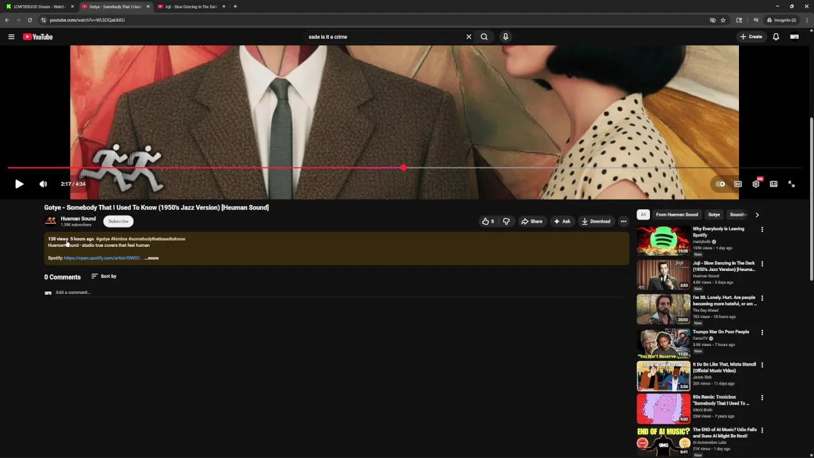
Task: Dislike the Gotye video
Action: click(x=506, y=221)
